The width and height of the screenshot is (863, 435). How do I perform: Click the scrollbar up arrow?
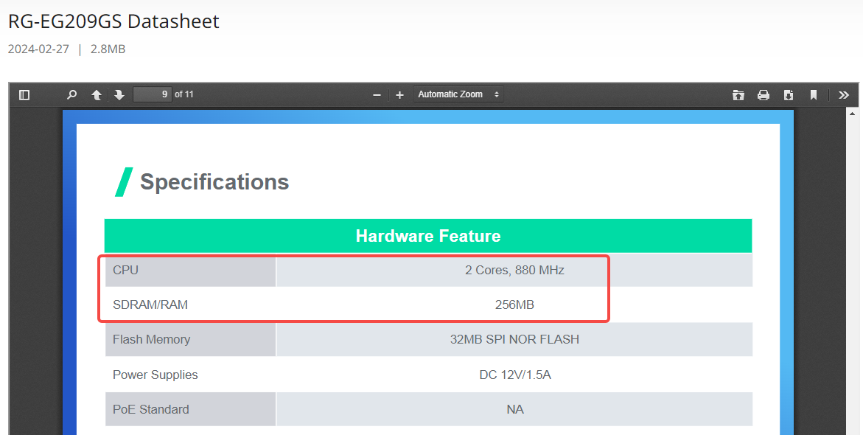853,114
